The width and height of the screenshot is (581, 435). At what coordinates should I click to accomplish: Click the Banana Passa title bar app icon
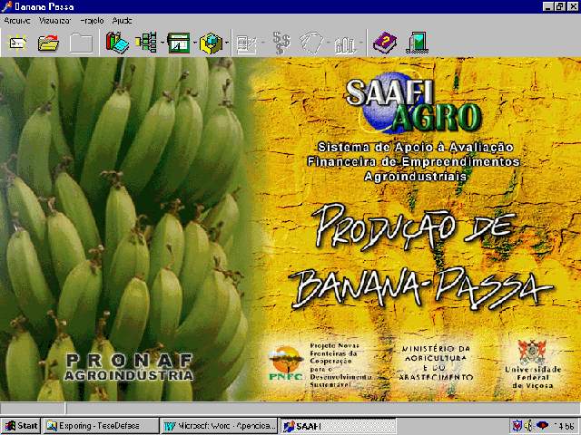click(6, 6)
